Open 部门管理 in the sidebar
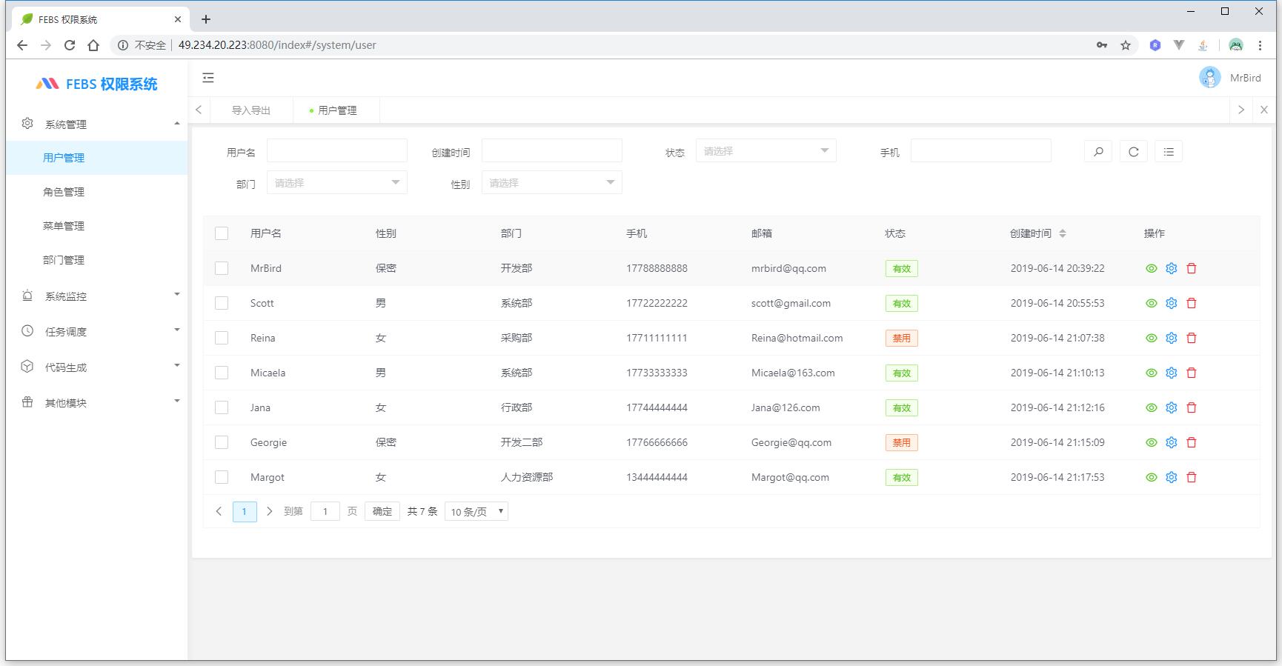 (97, 260)
